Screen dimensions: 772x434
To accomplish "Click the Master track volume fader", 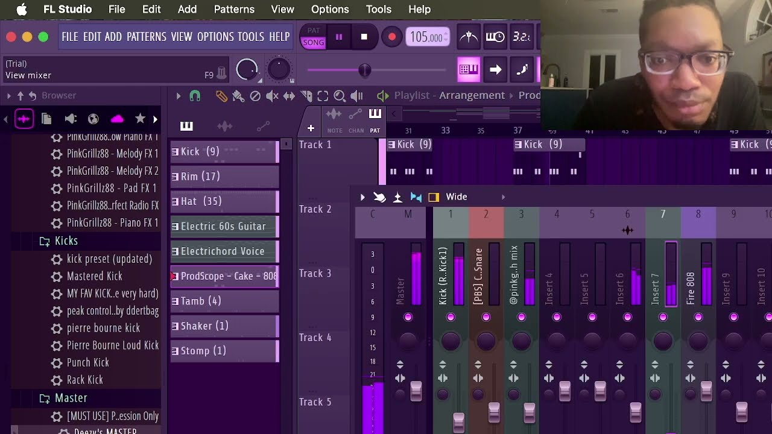I will (x=416, y=391).
